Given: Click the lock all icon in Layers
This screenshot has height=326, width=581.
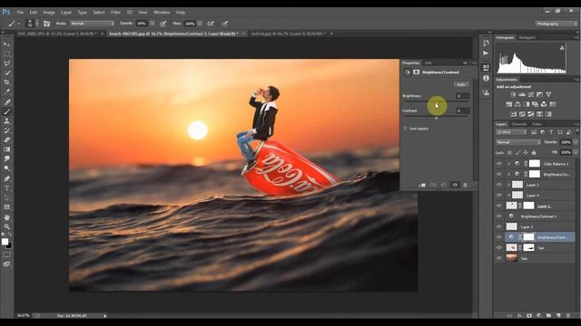Looking at the screenshot, I should [x=534, y=153].
